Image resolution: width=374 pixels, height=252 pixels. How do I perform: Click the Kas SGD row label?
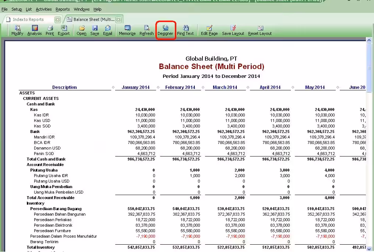pyautogui.click(x=42, y=126)
